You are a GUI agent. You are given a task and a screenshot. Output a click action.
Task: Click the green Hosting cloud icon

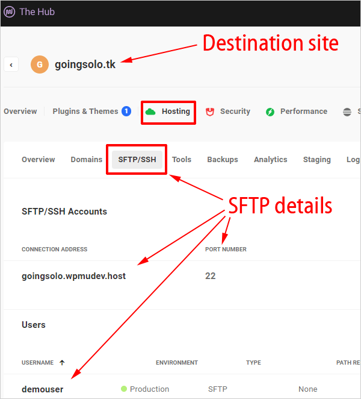[150, 112]
